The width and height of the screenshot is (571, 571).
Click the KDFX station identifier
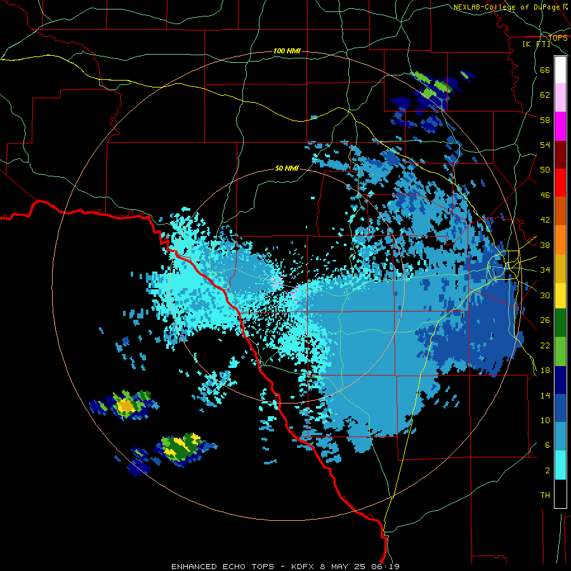pyautogui.click(x=304, y=567)
